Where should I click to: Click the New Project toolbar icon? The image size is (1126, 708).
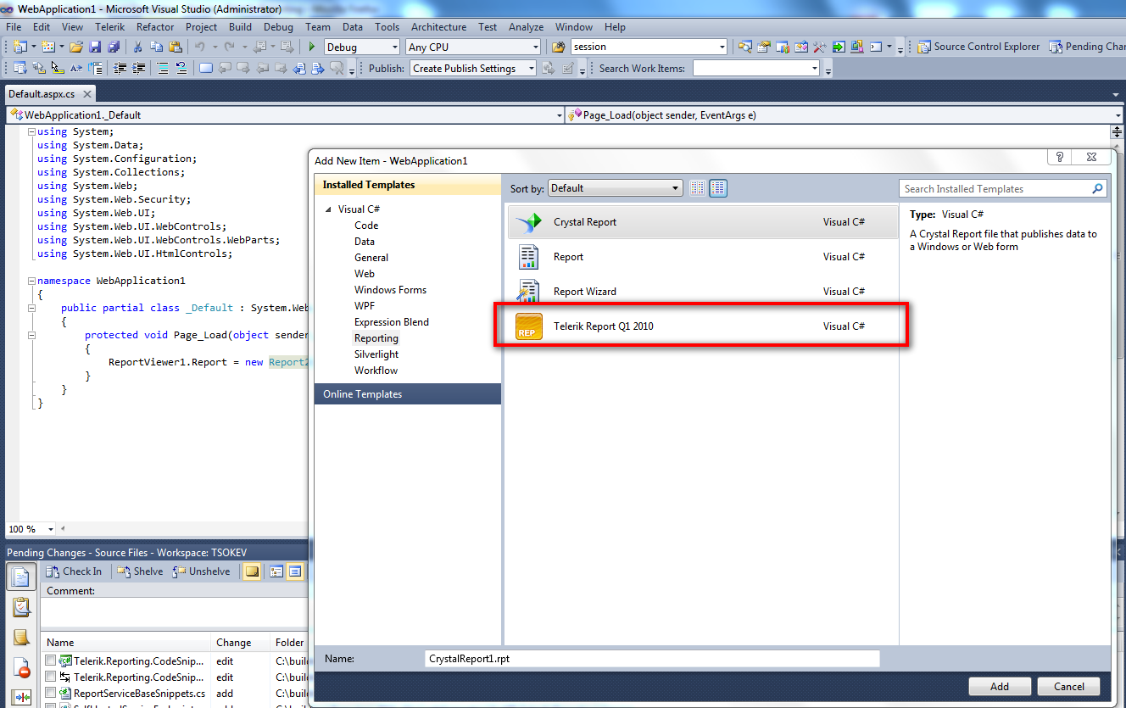click(20, 47)
